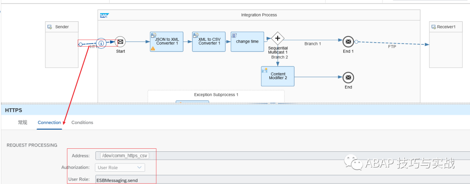Select the FTP connection dashed line label
The image size is (470, 184).
[392, 47]
